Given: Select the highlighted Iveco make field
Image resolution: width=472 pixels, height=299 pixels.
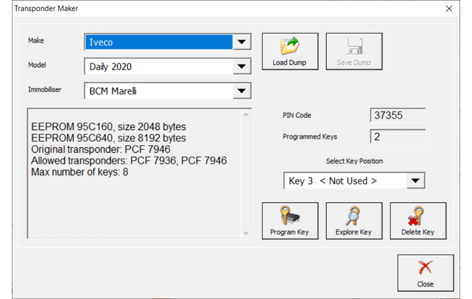Looking at the screenshot, I should (159, 42).
